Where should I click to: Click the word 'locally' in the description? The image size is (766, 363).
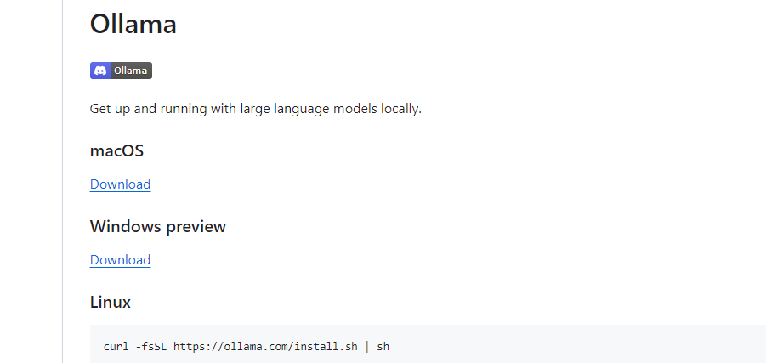[402, 109]
